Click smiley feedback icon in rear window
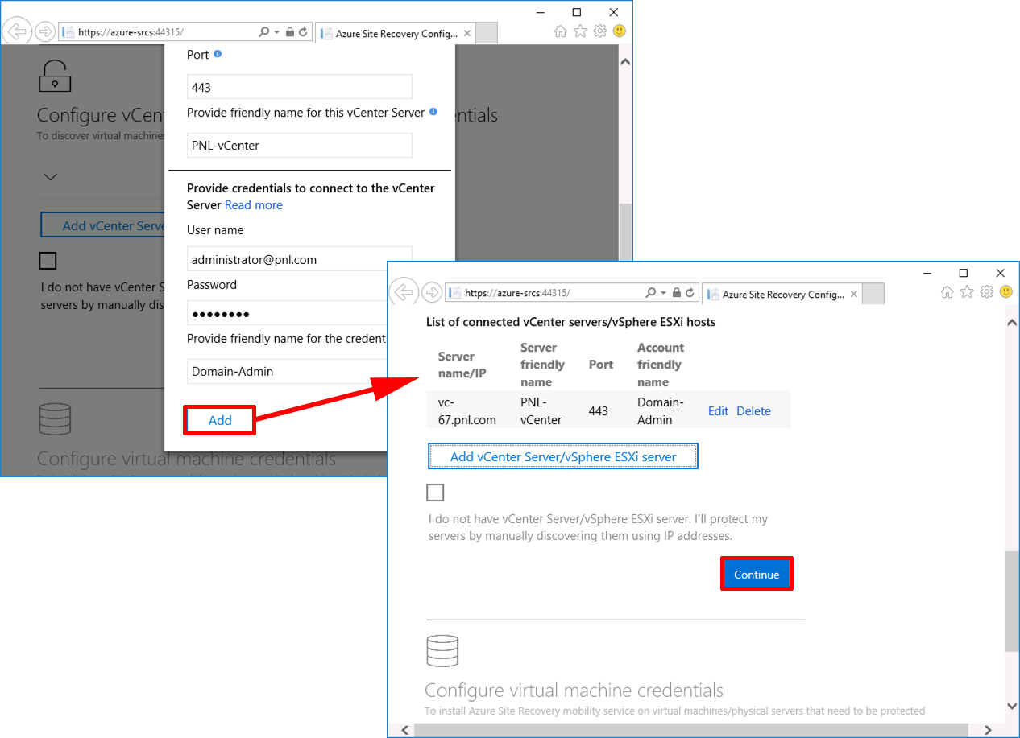 [x=620, y=31]
